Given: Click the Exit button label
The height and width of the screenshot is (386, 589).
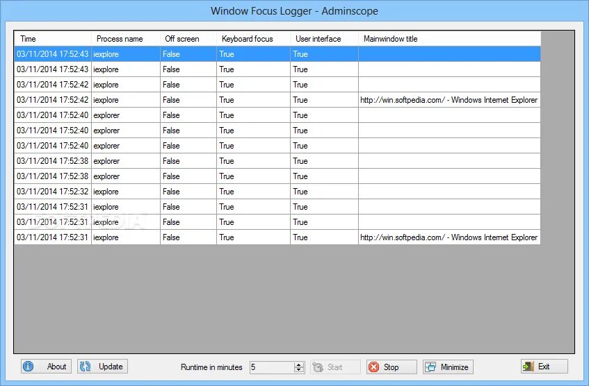Looking at the screenshot, I should tap(544, 367).
